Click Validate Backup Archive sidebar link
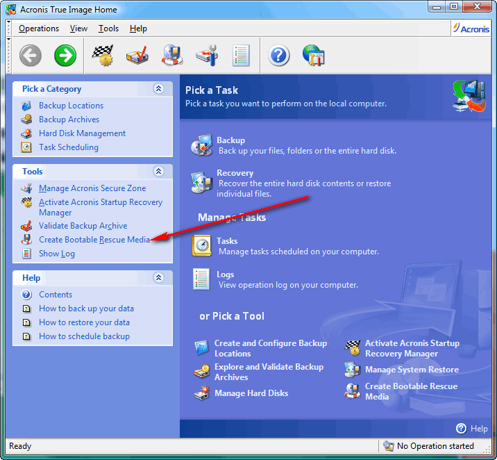Image resolution: width=497 pixels, height=460 pixels. point(83,226)
